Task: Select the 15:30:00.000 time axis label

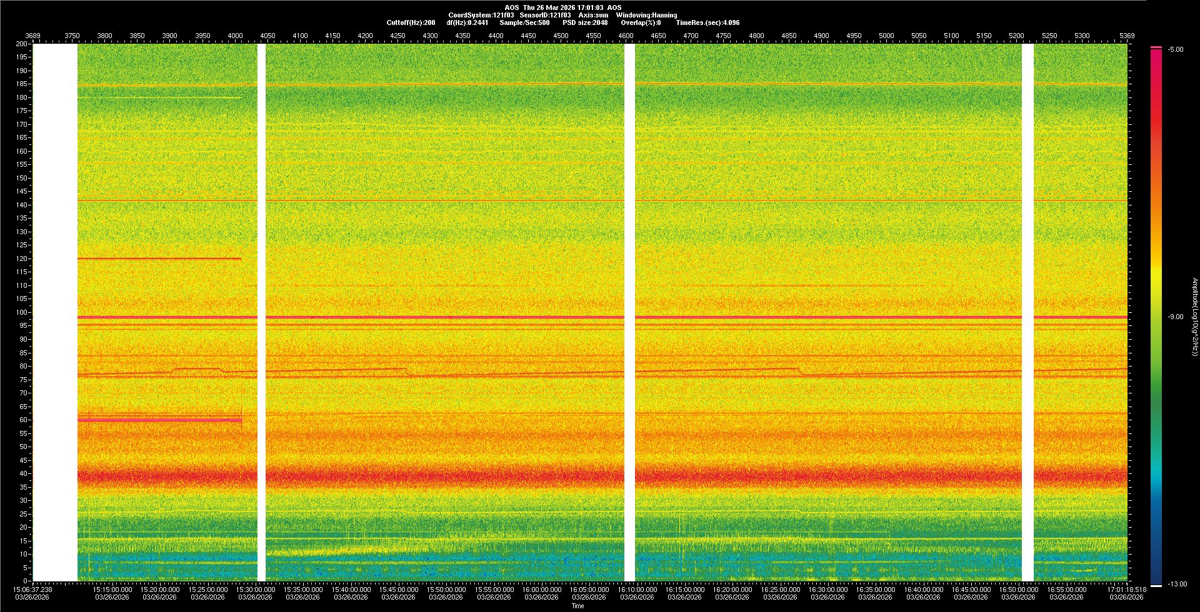Action: (256, 589)
